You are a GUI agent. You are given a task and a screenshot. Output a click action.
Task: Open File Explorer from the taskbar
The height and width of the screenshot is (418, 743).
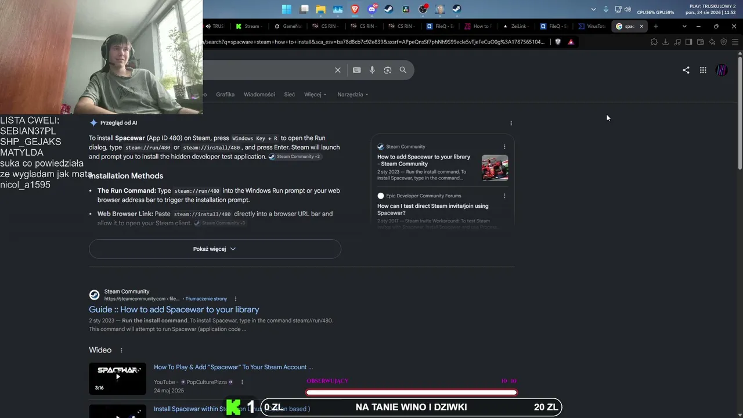click(x=320, y=9)
